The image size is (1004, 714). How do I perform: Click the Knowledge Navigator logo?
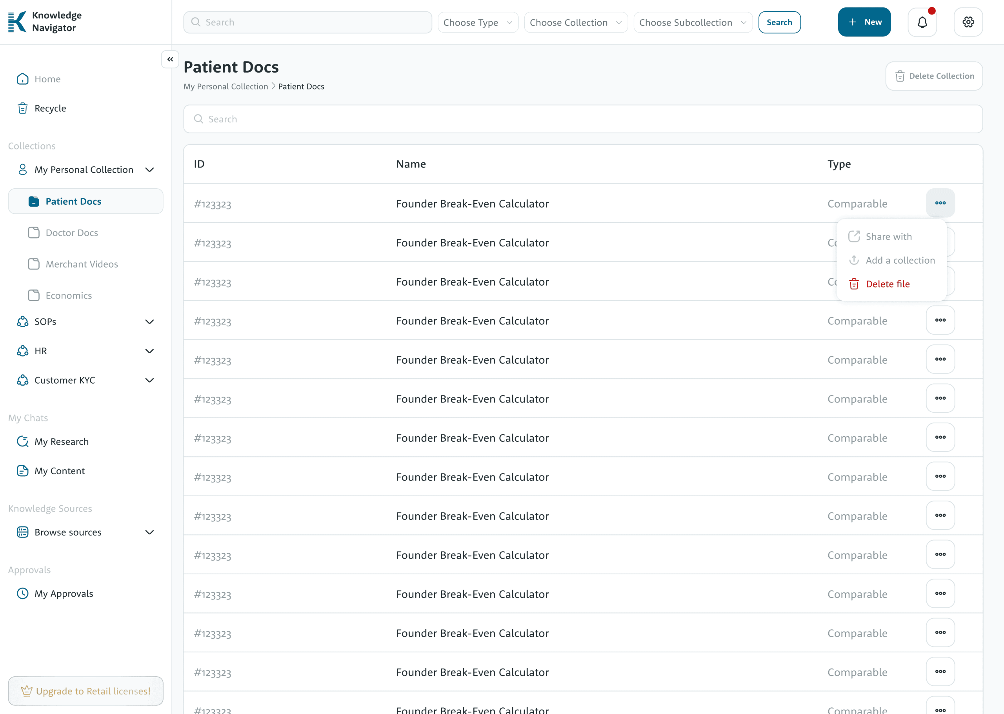click(x=45, y=22)
